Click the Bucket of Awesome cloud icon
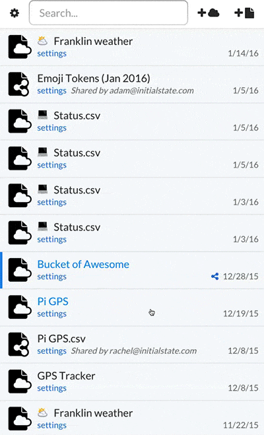The height and width of the screenshot is (435, 264). coord(19,270)
